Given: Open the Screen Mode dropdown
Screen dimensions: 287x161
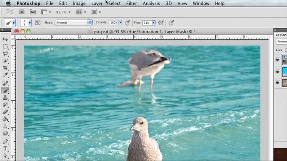Looking at the screenshot, I should point(96,12).
